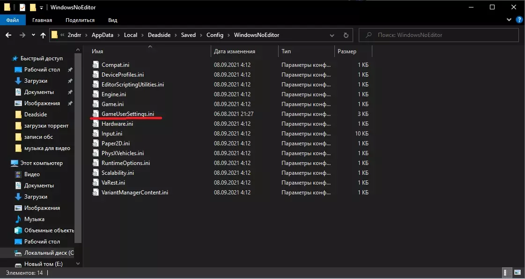Select the GameUserSettings.ini file
Viewport: 525px width, 279px height.
pos(128,114)
